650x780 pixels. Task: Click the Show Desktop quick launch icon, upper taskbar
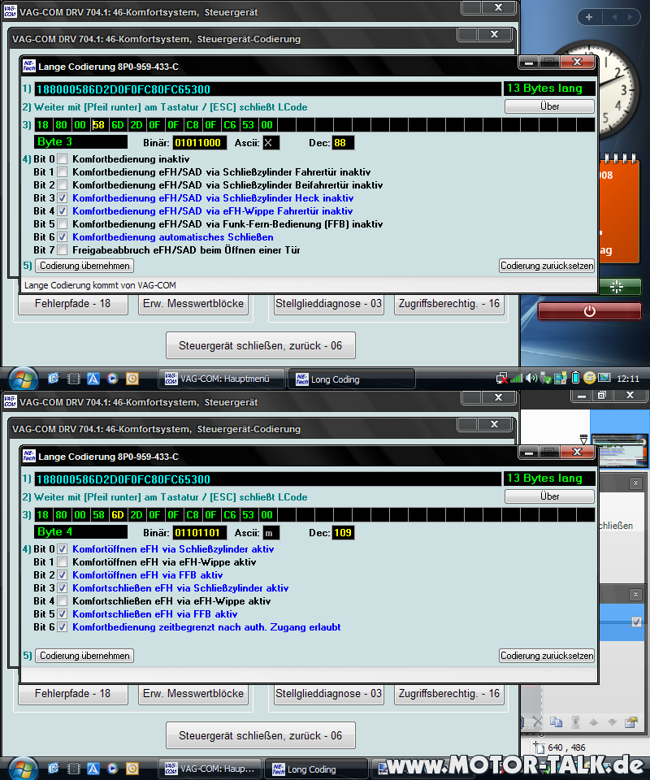[x=54, y=379]
